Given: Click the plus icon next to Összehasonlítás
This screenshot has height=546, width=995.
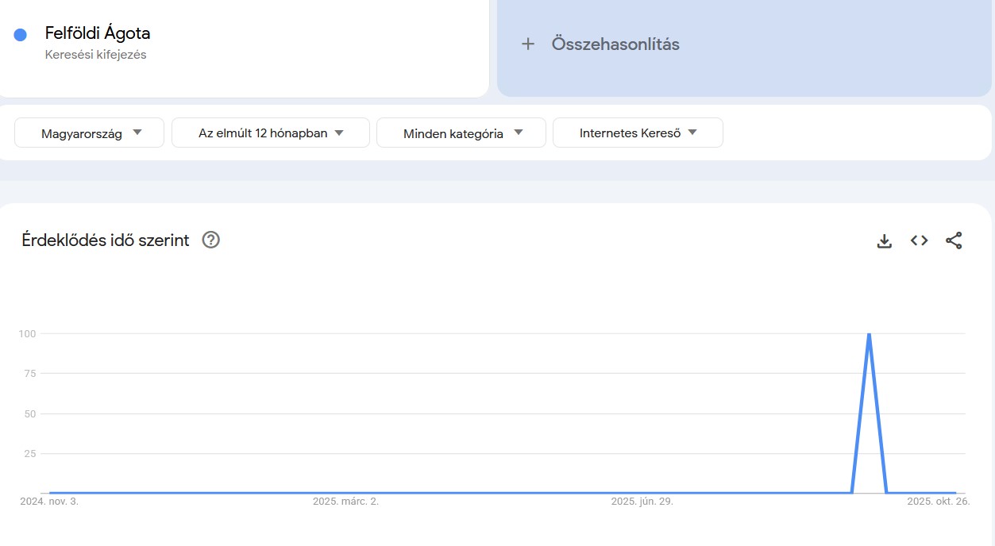Looking at the screenshot, I should [528, 44].
